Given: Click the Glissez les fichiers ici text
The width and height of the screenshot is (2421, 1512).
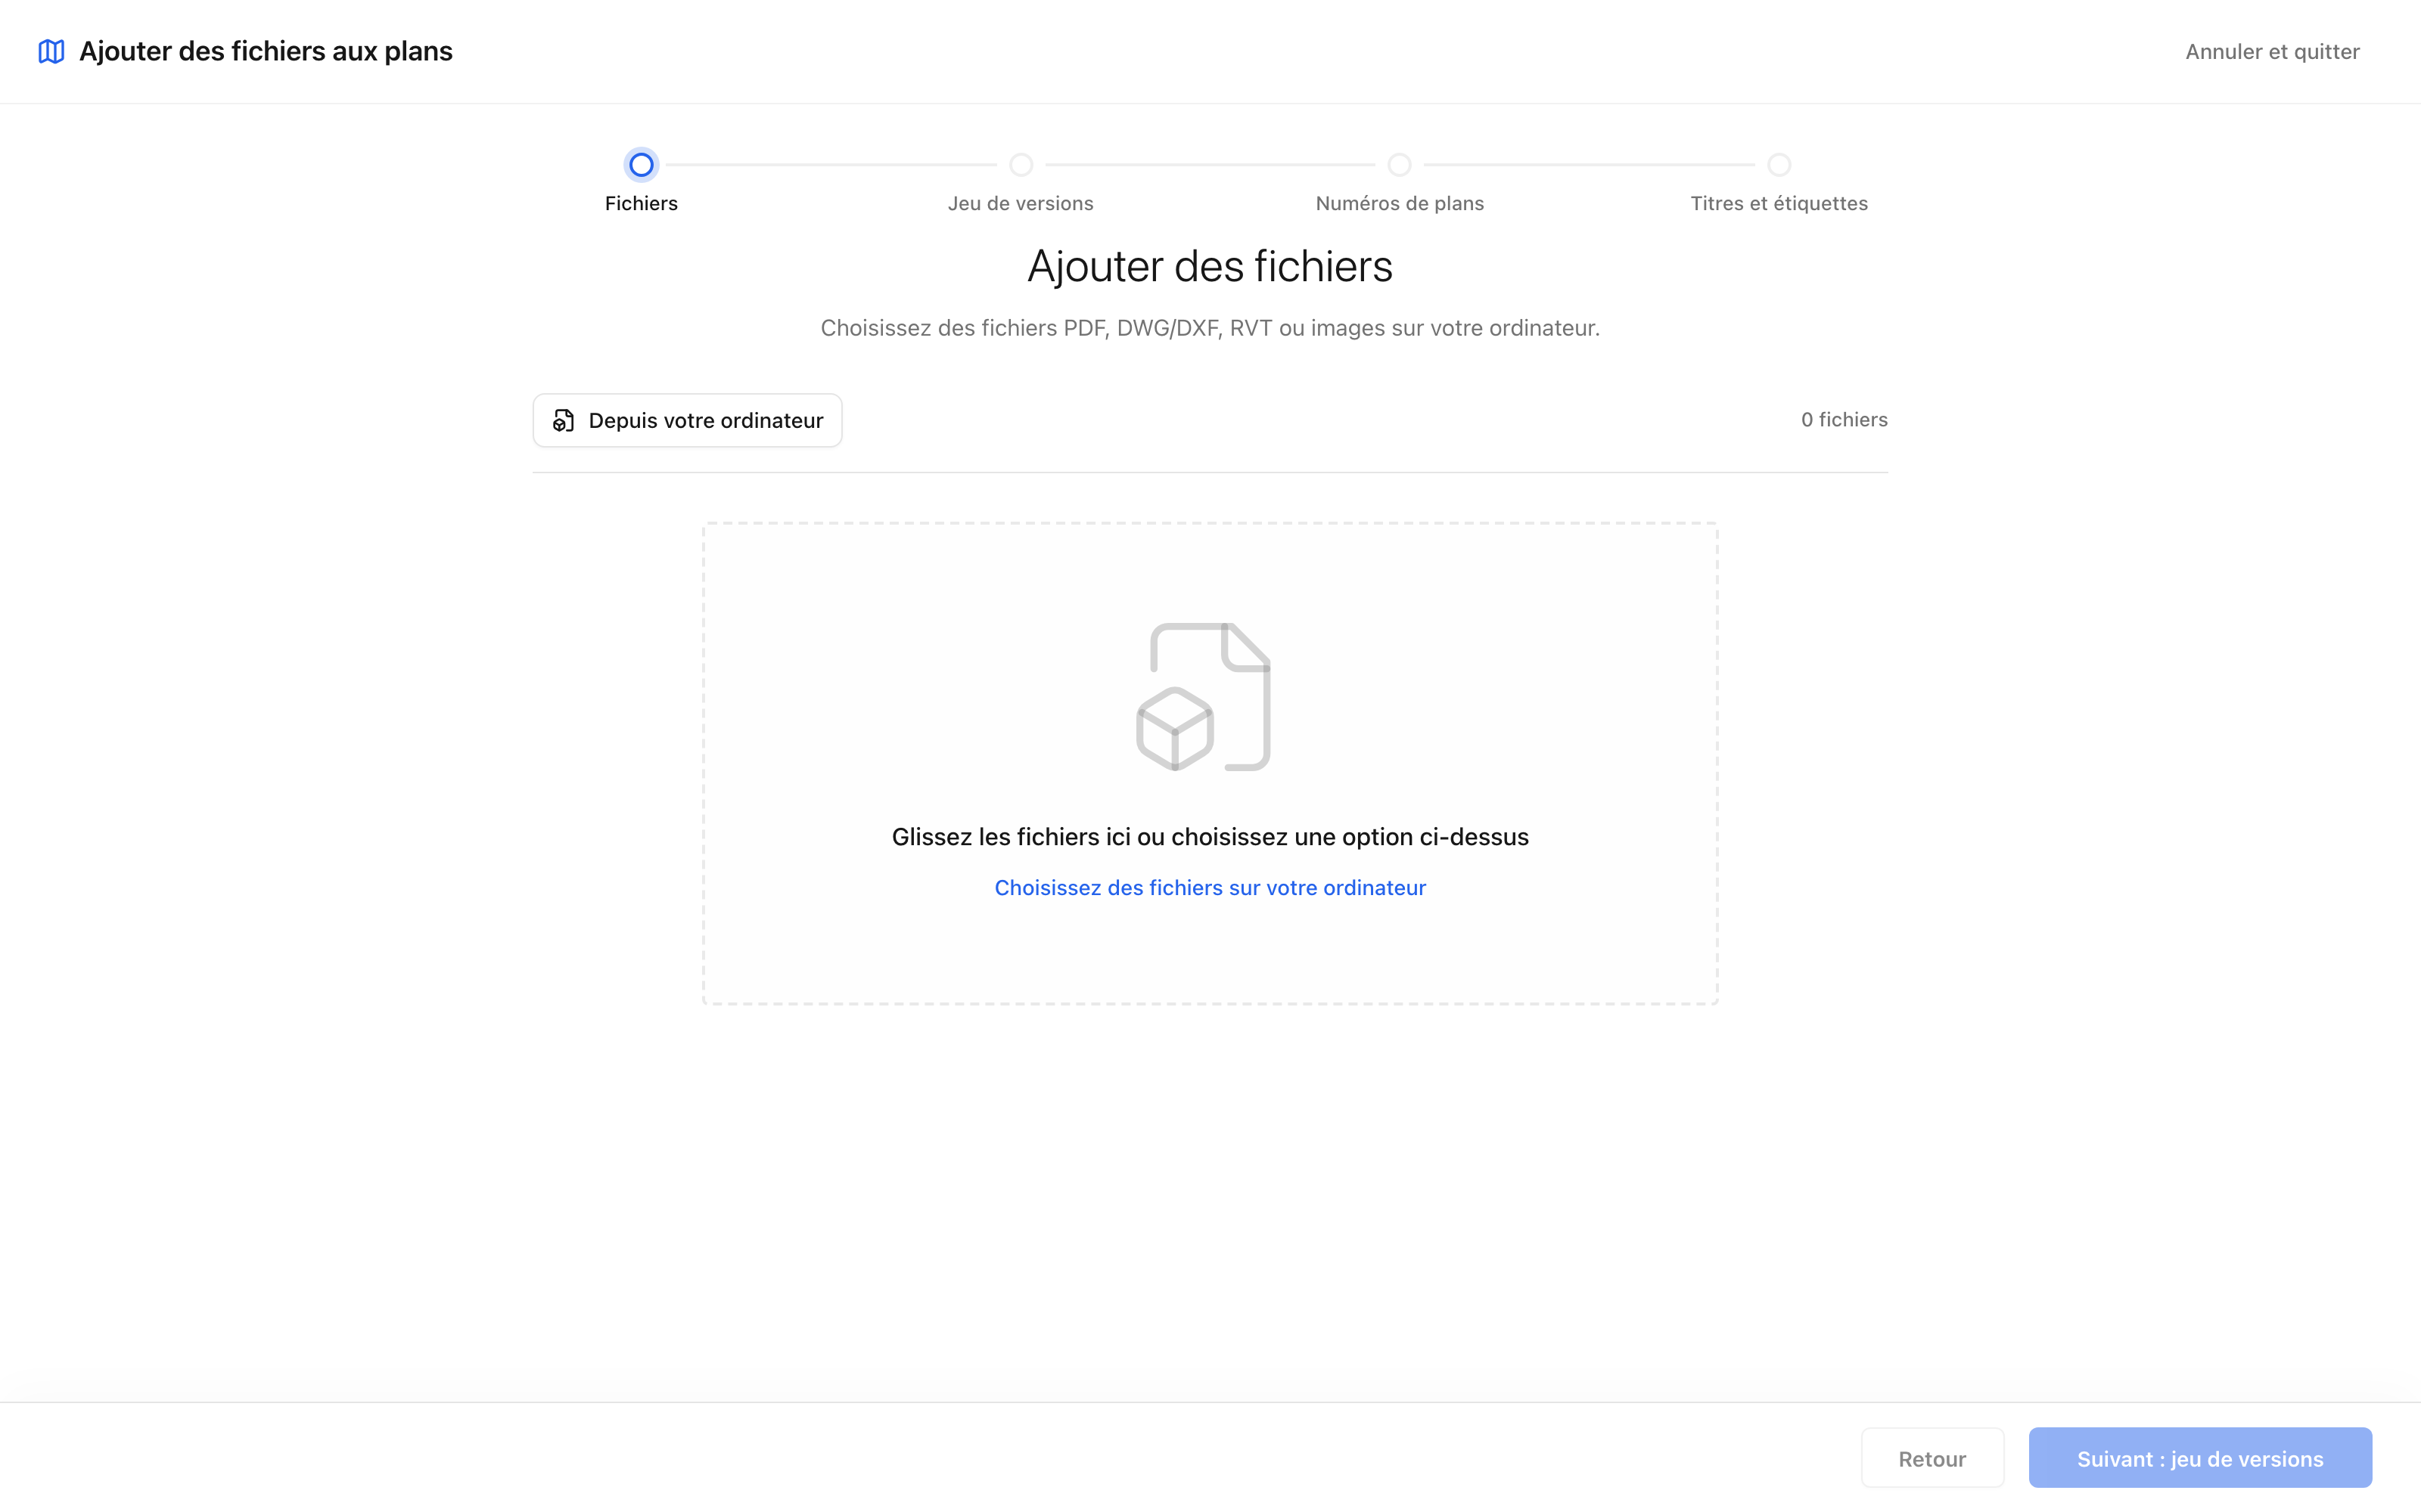Looking at the screenshot, I should [x=1210, y=837].
